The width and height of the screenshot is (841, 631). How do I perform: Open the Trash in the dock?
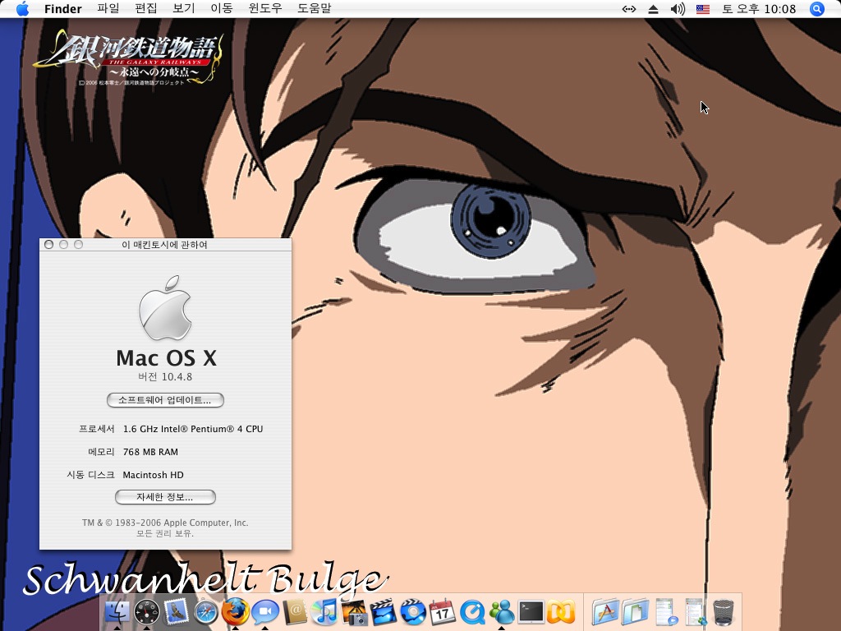click(723, 612)
